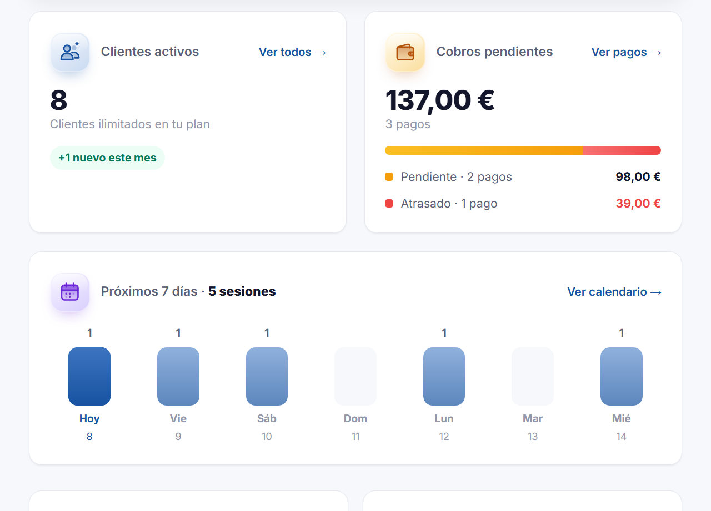This screenshot has height=511, width=711.
Task: Click the Clientes activos people icon
Action: [x=70, y=52]
